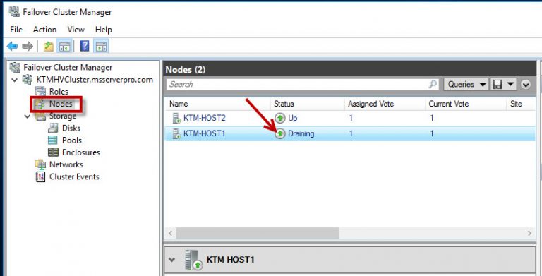Click the KTM-HOST1 details panel server icon
The image size is (542, 276).
point(193,260)
